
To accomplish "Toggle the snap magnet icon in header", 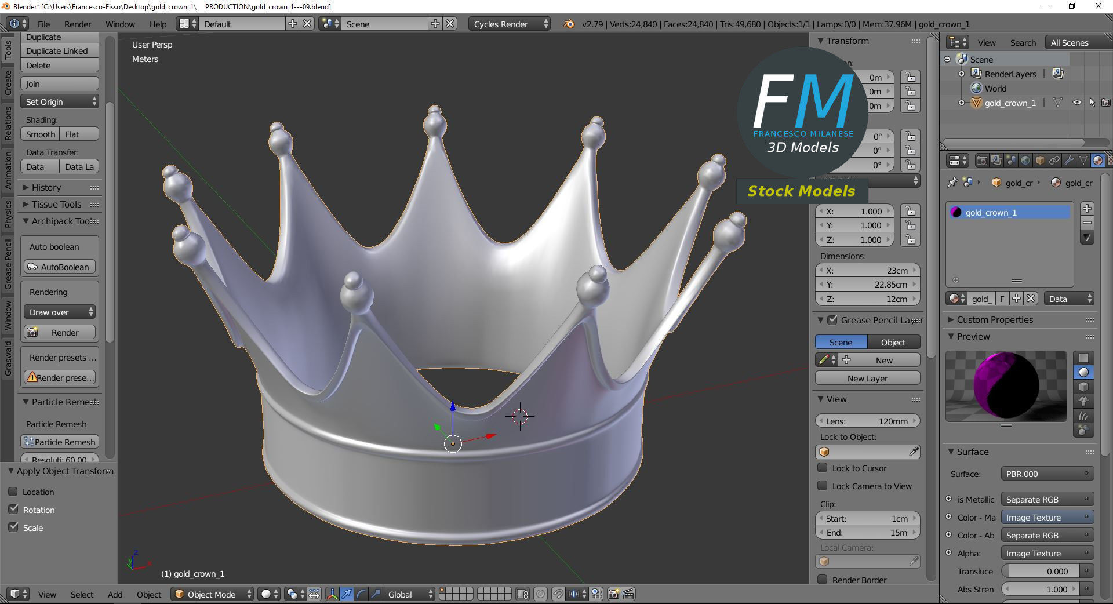I will 558,594.
